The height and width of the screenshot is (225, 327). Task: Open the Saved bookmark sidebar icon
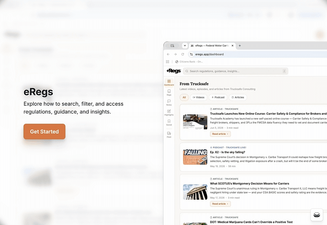pyautogui.click(x=169, y=122)
